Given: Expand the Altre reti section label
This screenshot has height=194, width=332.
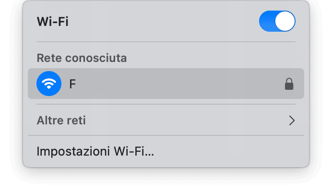Looking at the screenshot, I should tap(61, 120).
